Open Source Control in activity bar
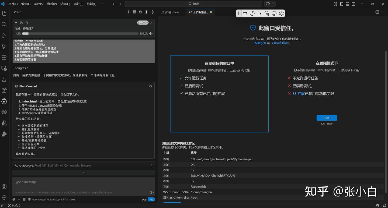Screen dimensions: 388x208 click(4, 35)
